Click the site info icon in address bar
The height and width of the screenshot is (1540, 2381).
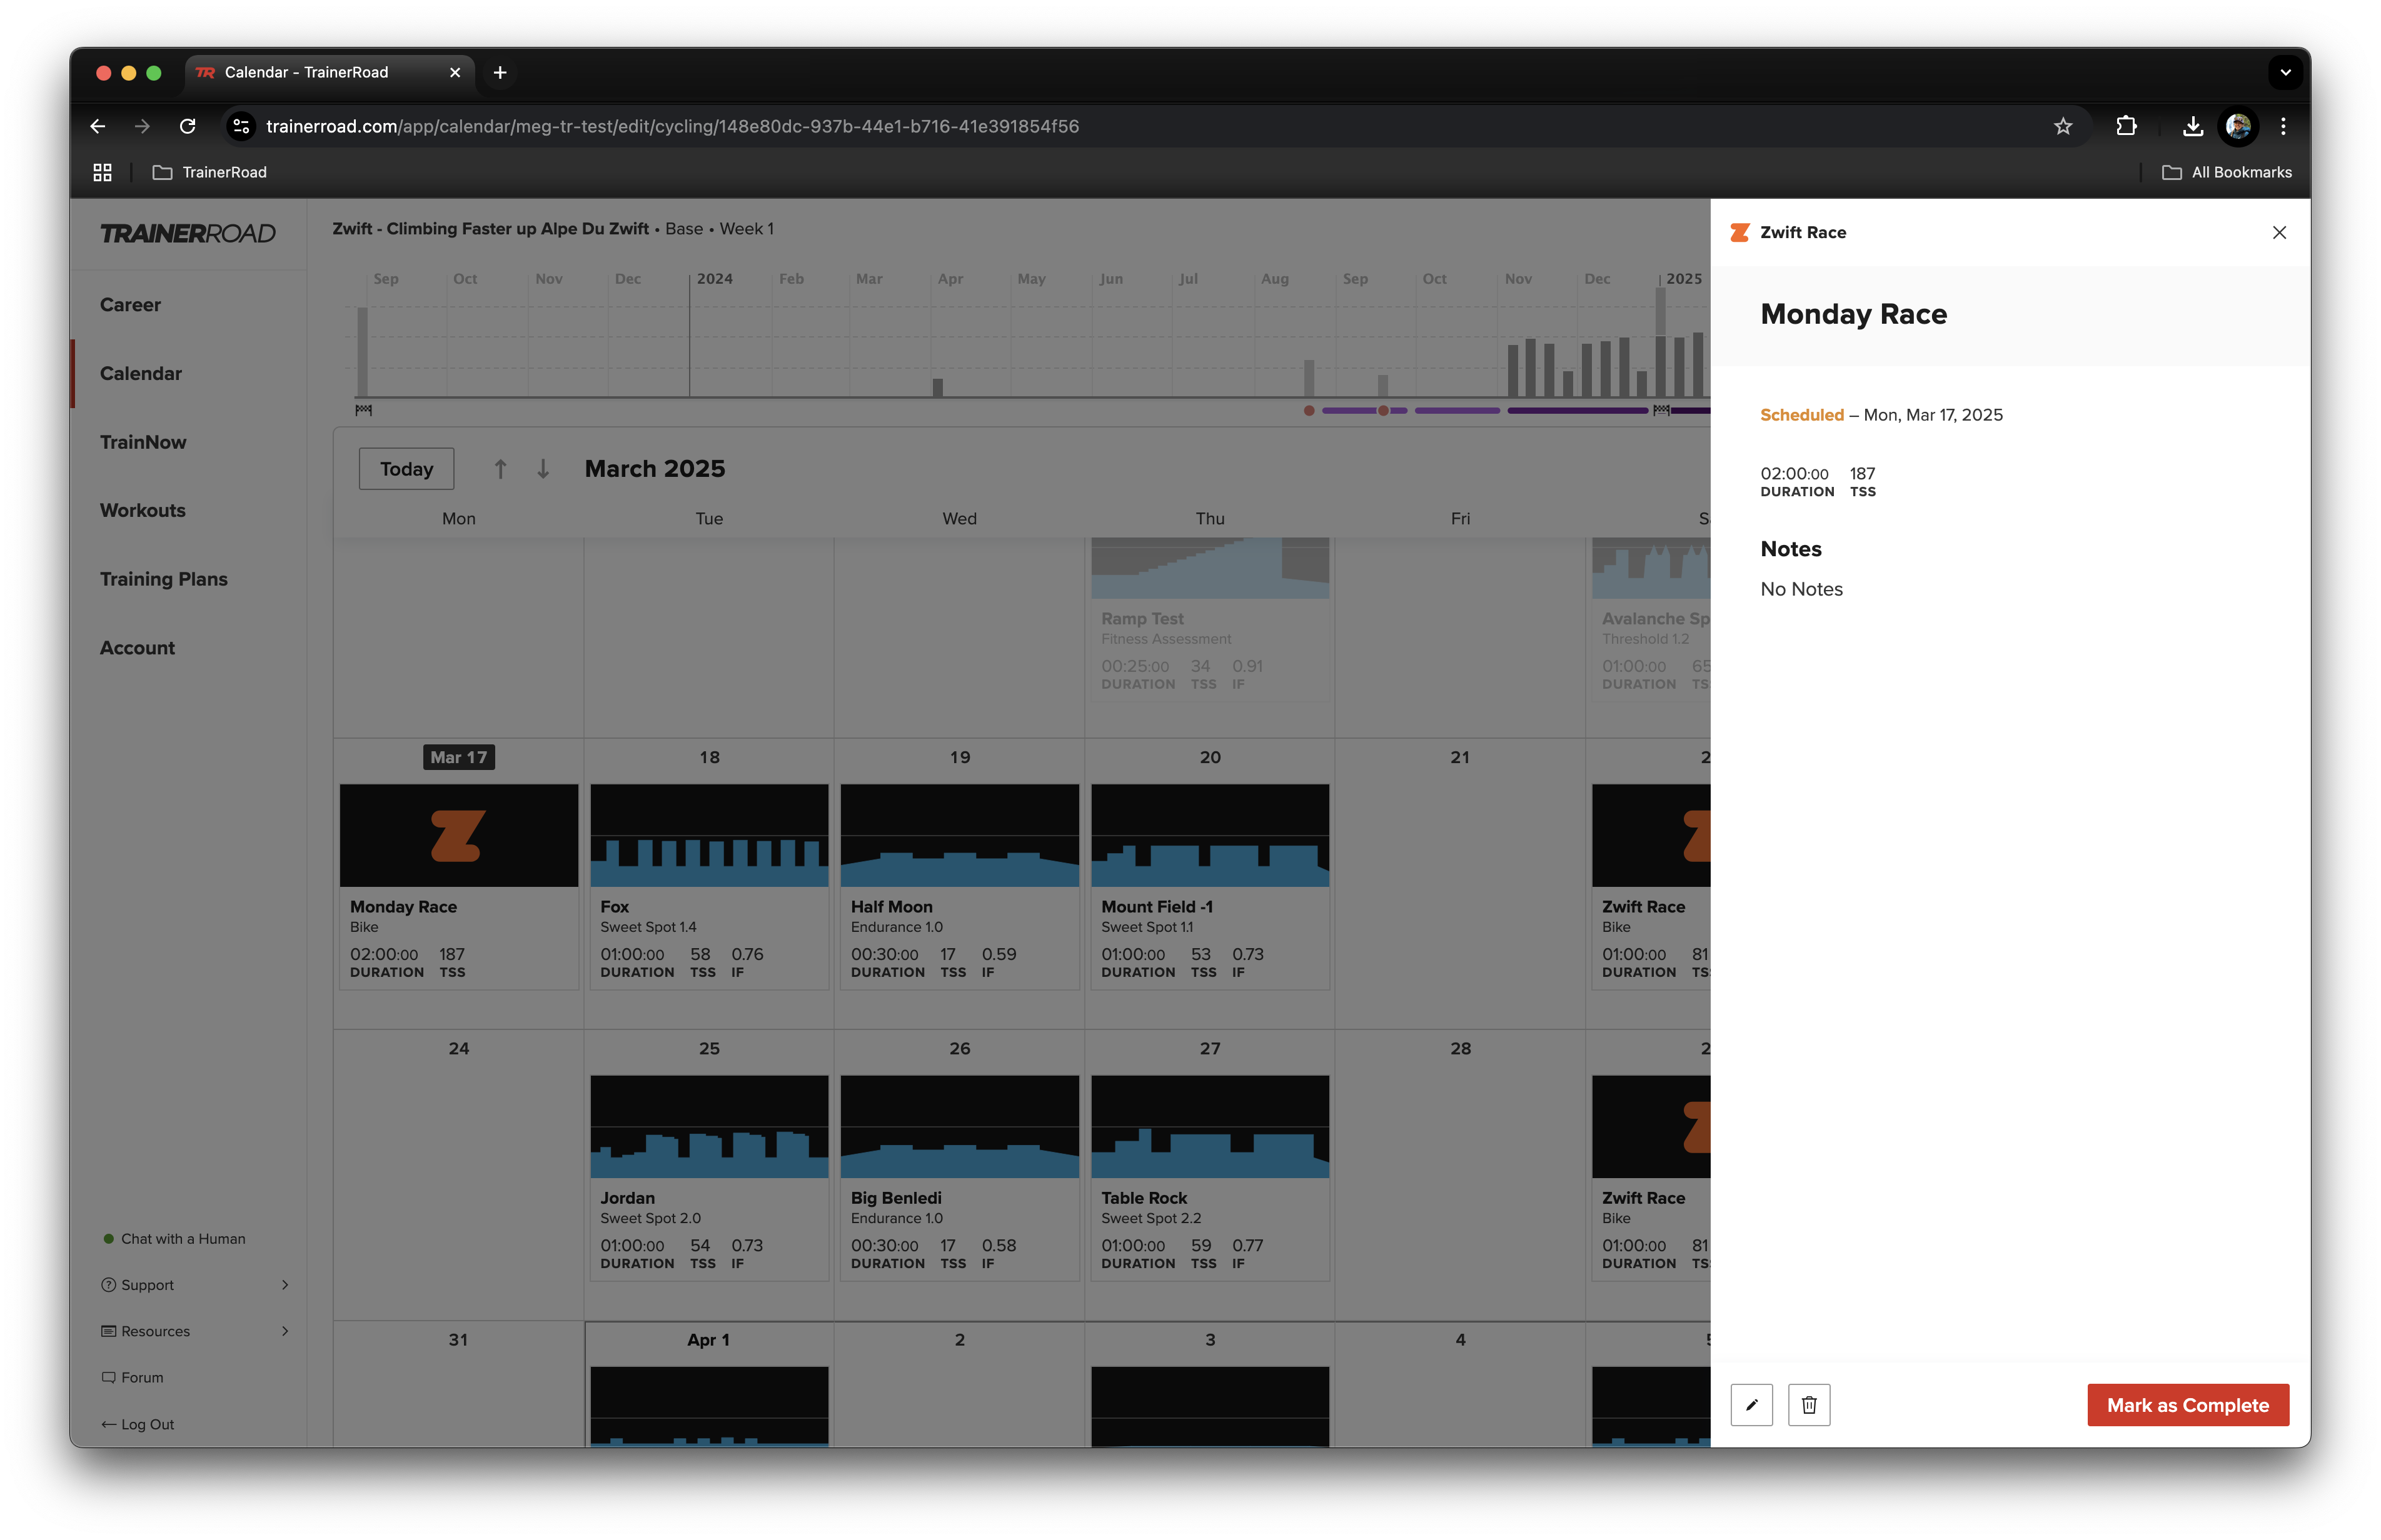(240, 126)
